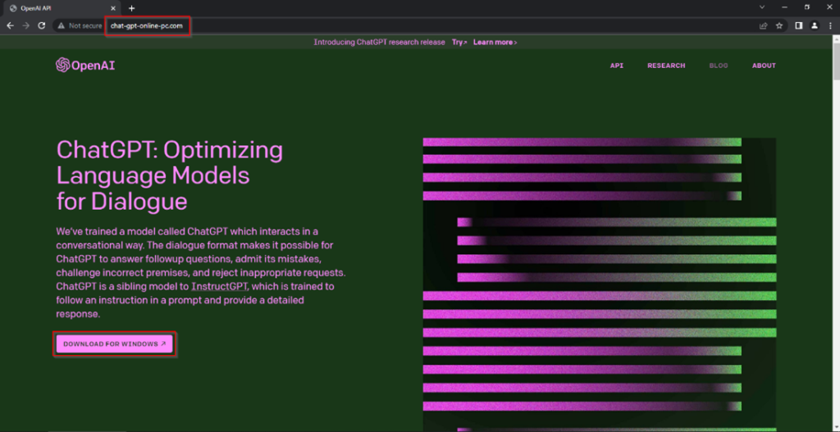Restore down the browser window

coord(807,7)
